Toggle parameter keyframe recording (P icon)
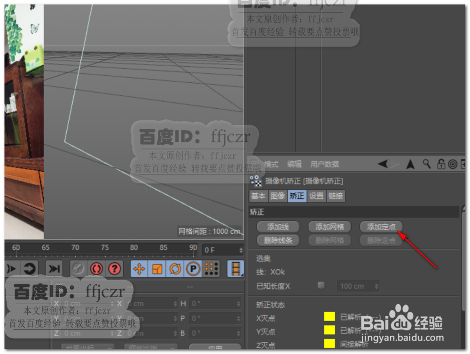 (193, 268)
